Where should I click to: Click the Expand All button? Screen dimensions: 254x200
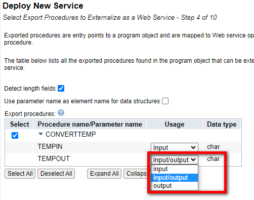tap(104, 174)
